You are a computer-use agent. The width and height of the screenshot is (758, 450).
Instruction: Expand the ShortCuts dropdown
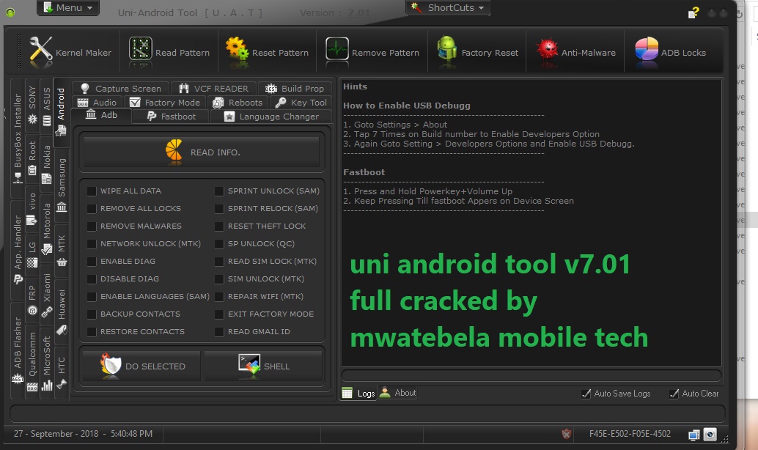[x=448, y=8]
